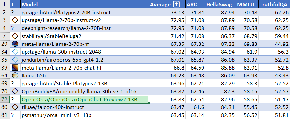This screenshot has height=119, width=290.
Task: Click the diamond icon for upstage/llama-30b-instruct-2048
Action: 15,52
